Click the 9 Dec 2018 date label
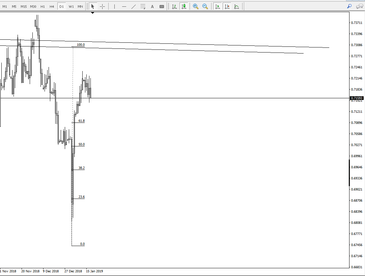This screenshot has height=276, width=365. coord(51,271)
